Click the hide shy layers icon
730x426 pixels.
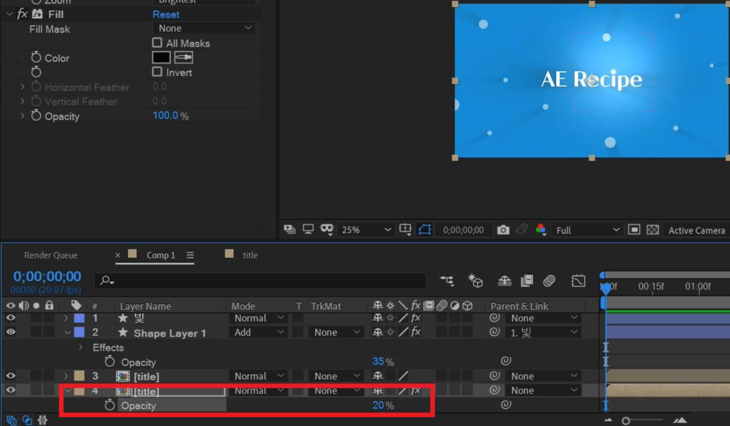coord(504,280)
